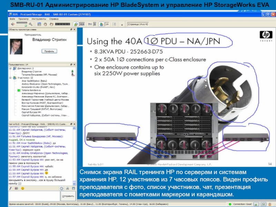The image size is (276, 207).
Task: Select 'Татьяна Бондарева (HP, Москва)' in the list
Action: (x=39, y=75)
